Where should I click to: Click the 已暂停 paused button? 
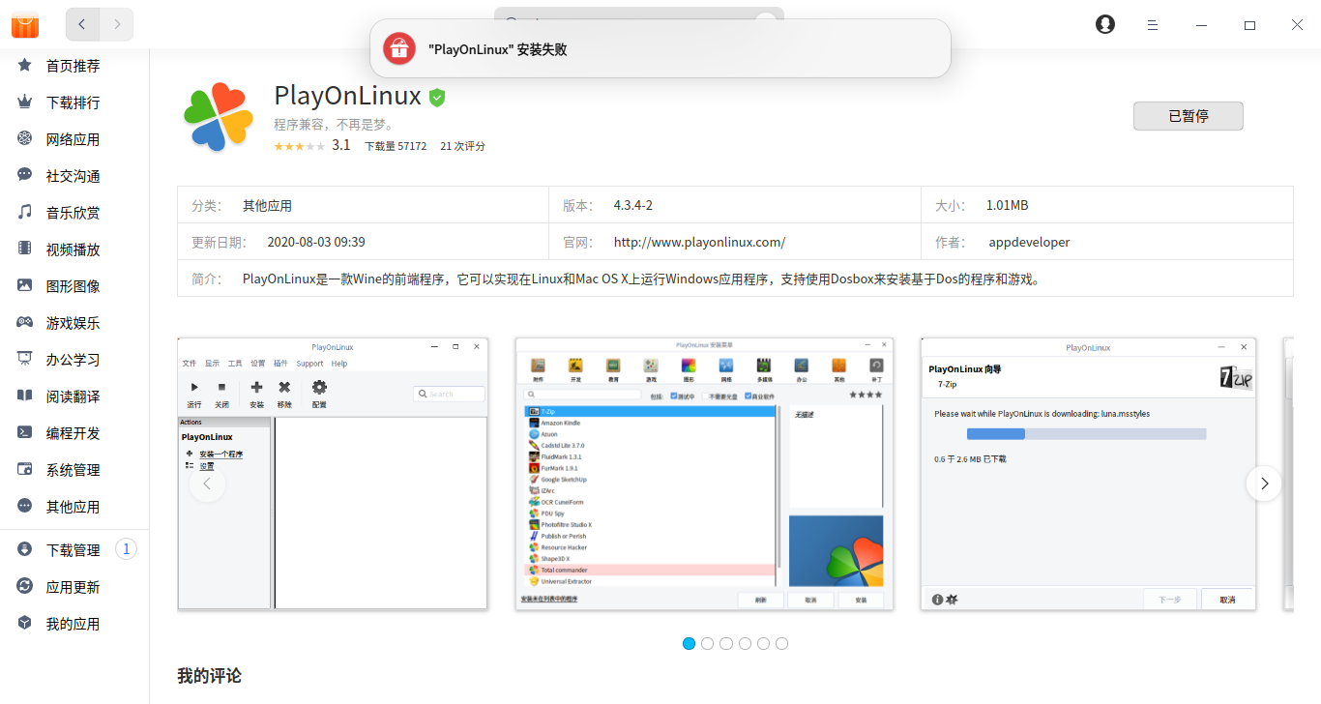(x=1189, y=116)
